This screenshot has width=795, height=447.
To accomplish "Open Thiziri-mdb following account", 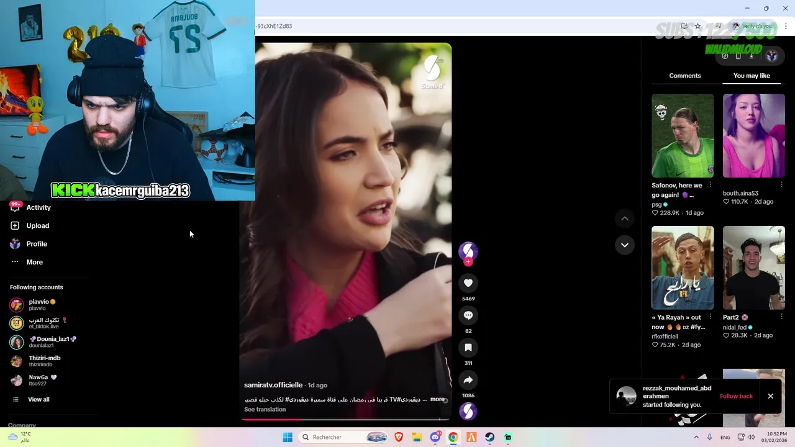I will click(36, 361).
